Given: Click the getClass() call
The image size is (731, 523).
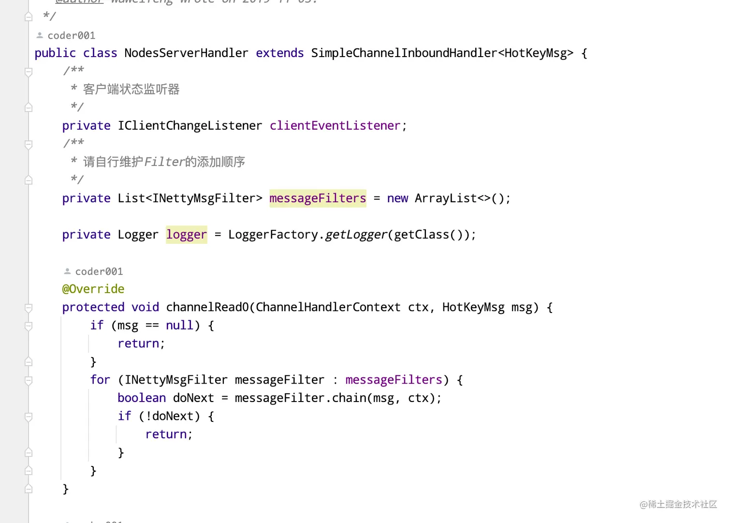Looking at the screenshot, I should point(428,235).
